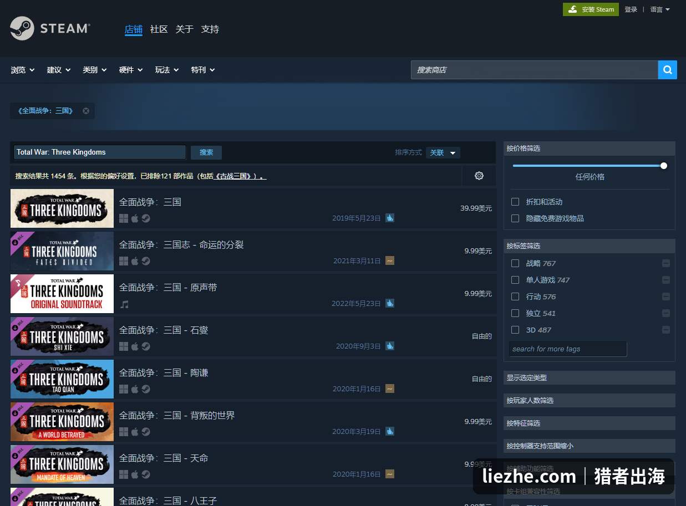Enable the 隐藏免费游戏物品 checkbox
The width and height of the screenshot is (686, 506).
[x=515, y=218]
